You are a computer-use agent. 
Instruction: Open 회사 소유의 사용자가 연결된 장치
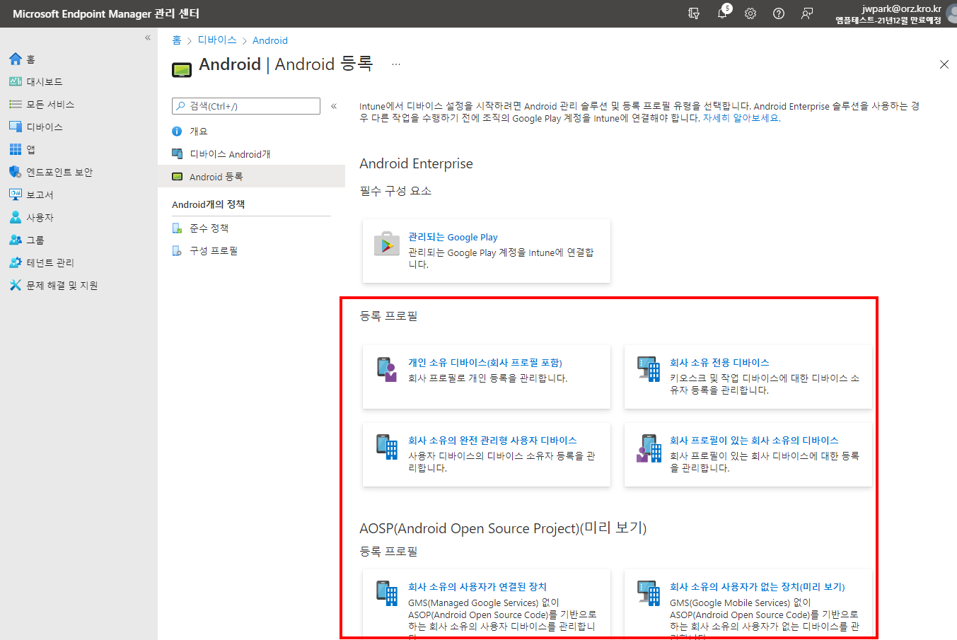pyautogui.click(x=477, y=587)
